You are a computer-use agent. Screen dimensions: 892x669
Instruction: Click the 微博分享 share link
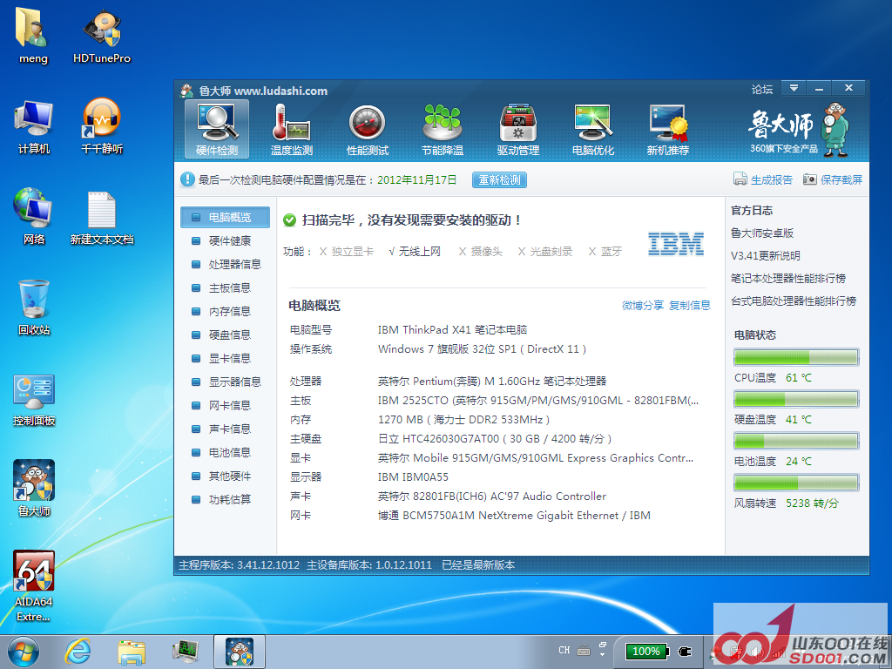point(643,306)
